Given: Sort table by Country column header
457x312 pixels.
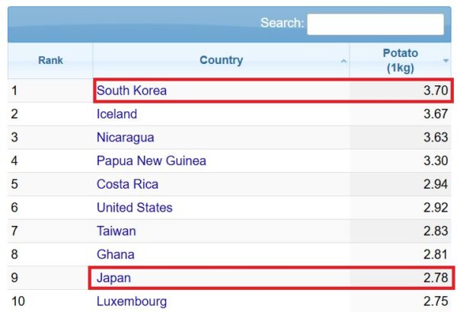Looking at the screenshot, I should tap(221, 60).
